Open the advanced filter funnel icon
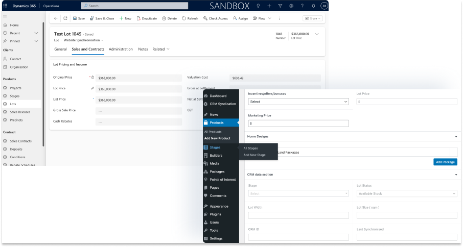Screen dimensions: 463x247 [280, 6]
